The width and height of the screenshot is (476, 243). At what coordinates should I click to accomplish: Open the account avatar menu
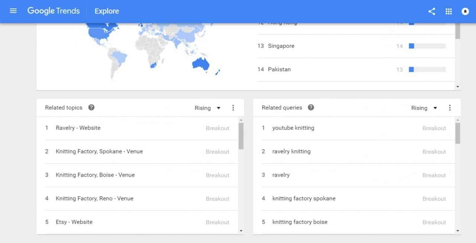465,12
